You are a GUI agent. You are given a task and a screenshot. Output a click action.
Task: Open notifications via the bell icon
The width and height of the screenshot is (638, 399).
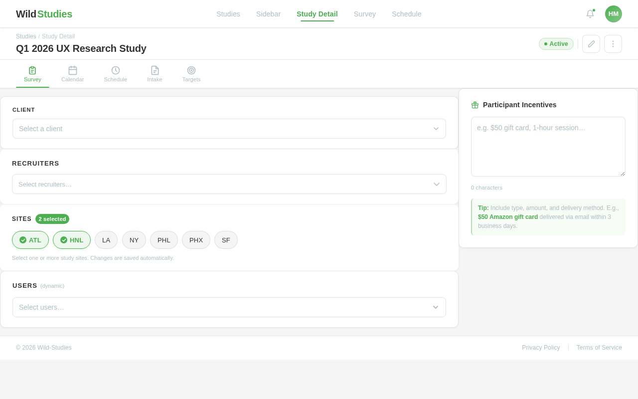tap(590, 14)
